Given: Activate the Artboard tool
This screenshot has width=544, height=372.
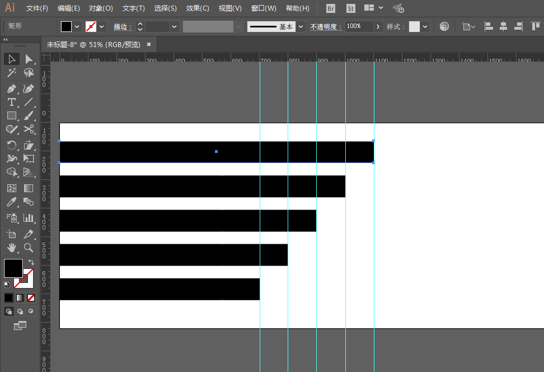Looking at the screenshot, I should [11, 234].
